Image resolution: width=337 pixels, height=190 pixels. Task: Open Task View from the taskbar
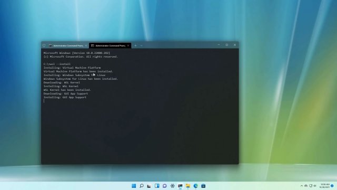click(x=149, y=186)
